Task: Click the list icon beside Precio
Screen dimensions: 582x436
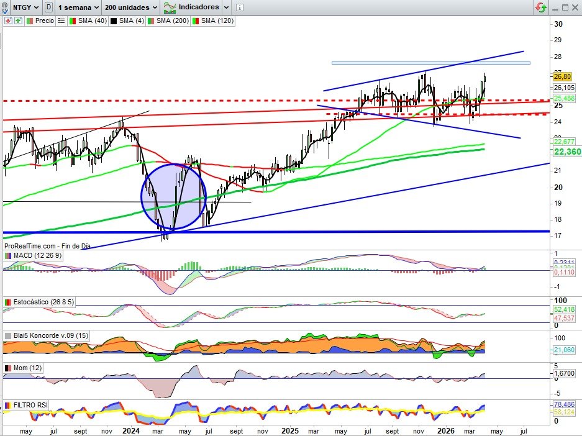Action: click(61, 20)
